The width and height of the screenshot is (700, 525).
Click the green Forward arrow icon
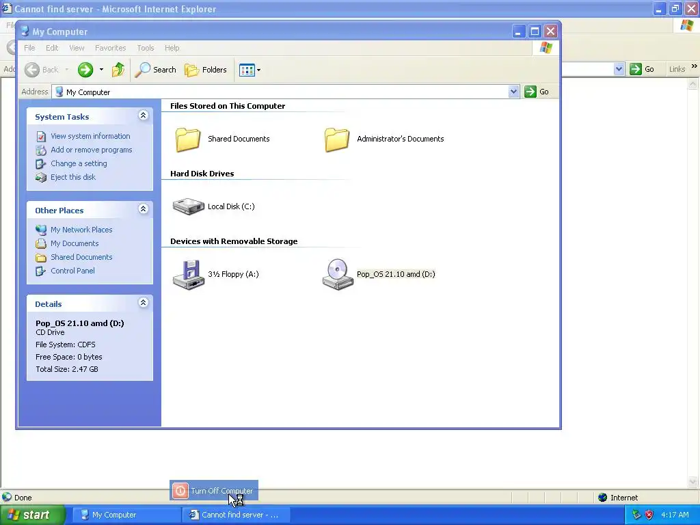[x=85, y=70]
